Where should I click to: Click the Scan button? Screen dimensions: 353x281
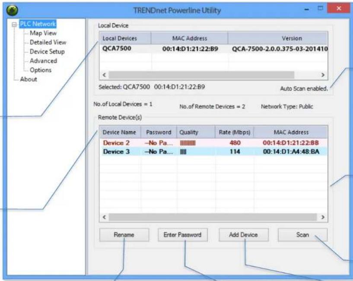tap(302, 235)
